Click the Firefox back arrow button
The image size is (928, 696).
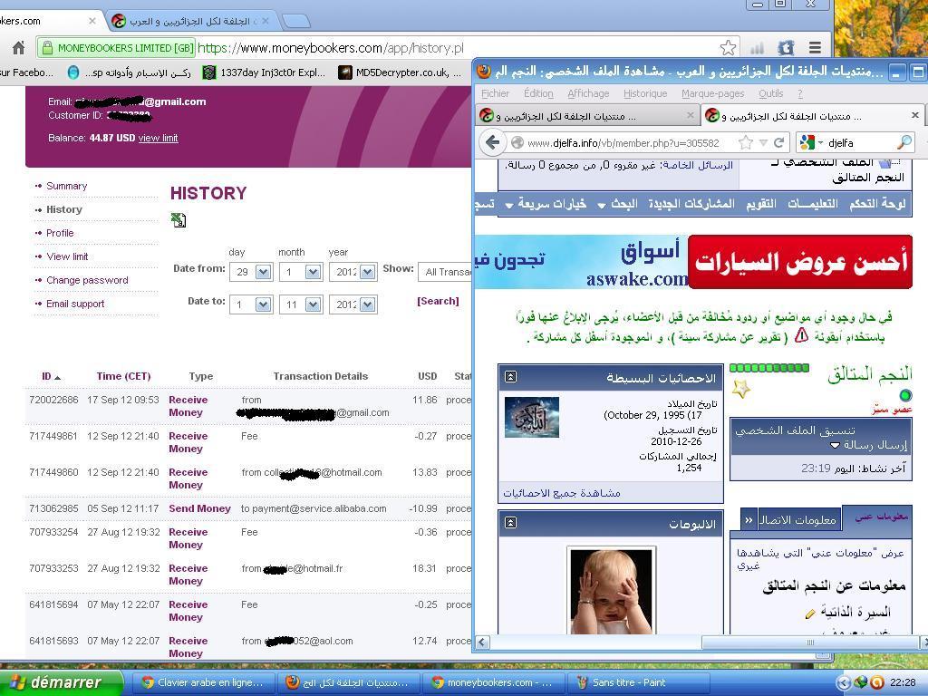(x=492, y=142)
